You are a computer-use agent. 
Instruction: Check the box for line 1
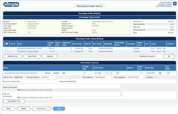tap(6, 48)
